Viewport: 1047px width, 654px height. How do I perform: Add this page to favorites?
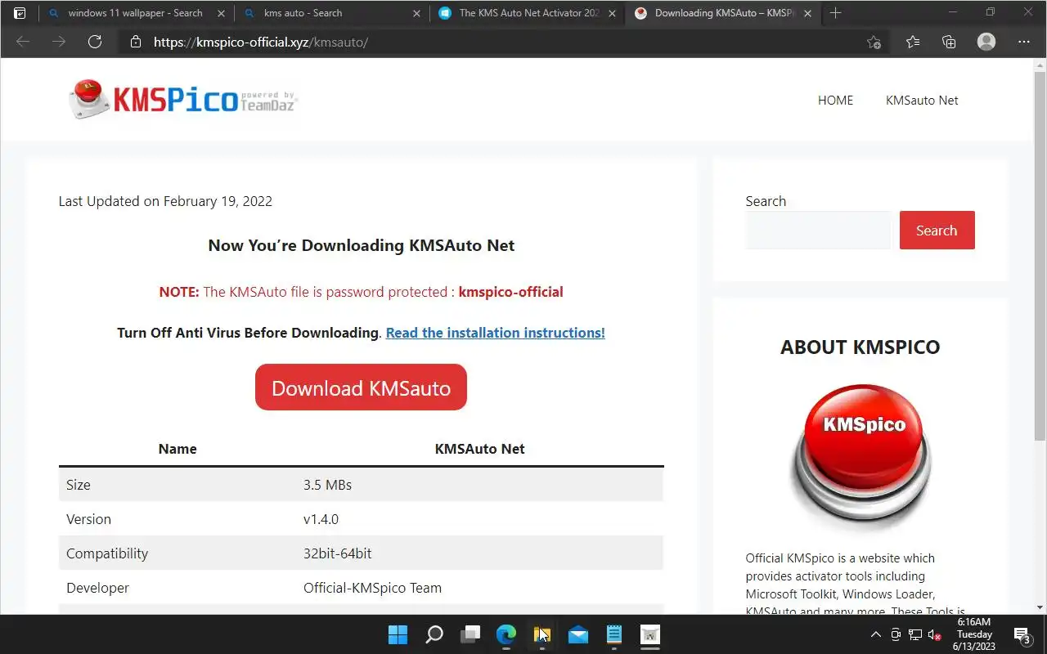coord(874,42)
